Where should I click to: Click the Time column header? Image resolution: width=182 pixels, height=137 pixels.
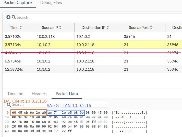[19, 28]
